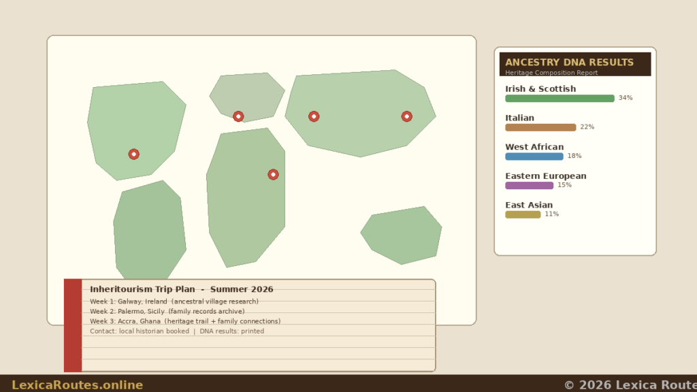The image size is (697, 392).
Task: Click the 'Heritage Composition Report' subtitle
Action: click(x=551, y=73)
